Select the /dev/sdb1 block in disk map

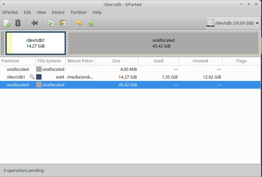tap(35, 43)
